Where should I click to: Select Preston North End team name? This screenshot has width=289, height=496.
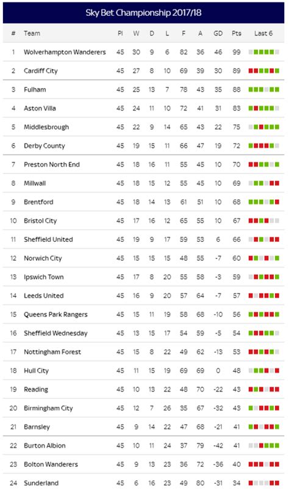point(52,164)
